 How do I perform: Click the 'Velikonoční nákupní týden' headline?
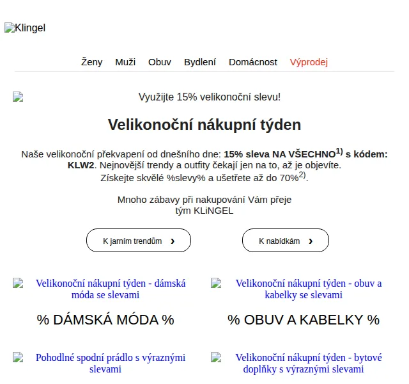coord(204,125)
